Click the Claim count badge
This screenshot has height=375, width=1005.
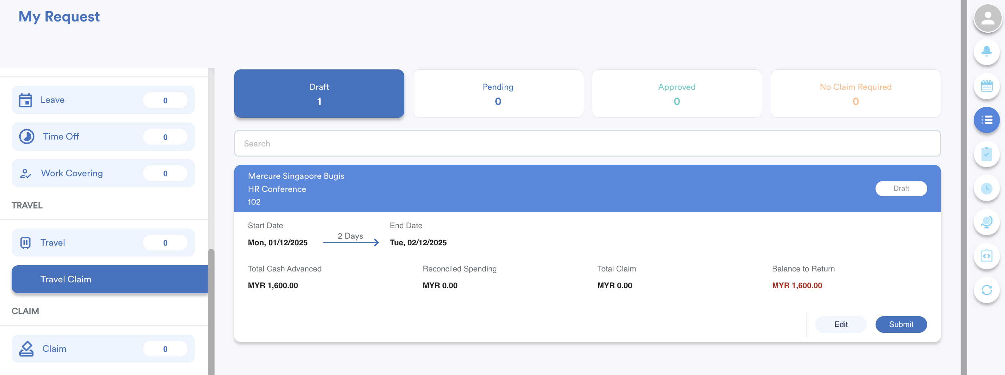tap(165, 349)
